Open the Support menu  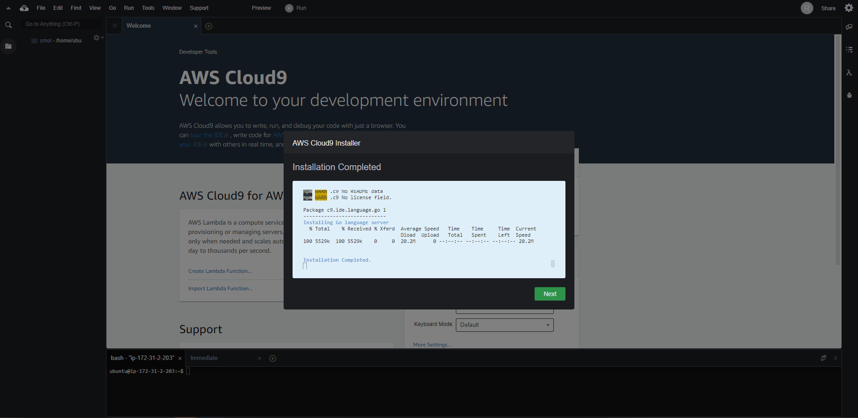click(x=199, y=8)
